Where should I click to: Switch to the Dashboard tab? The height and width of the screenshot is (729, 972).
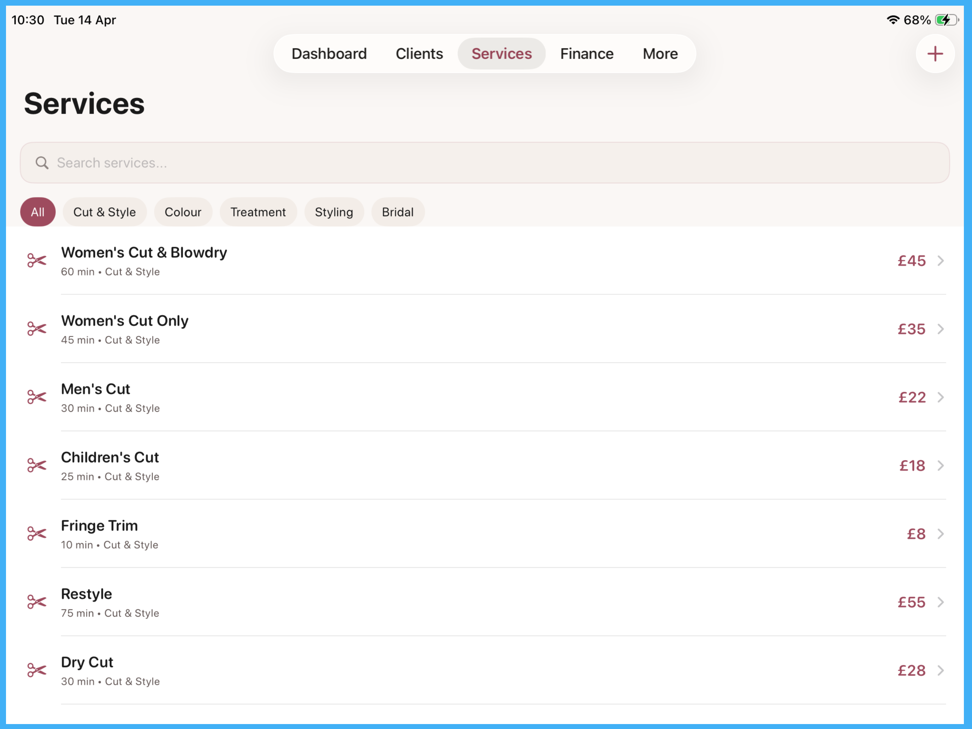click(x=329, y=54)
